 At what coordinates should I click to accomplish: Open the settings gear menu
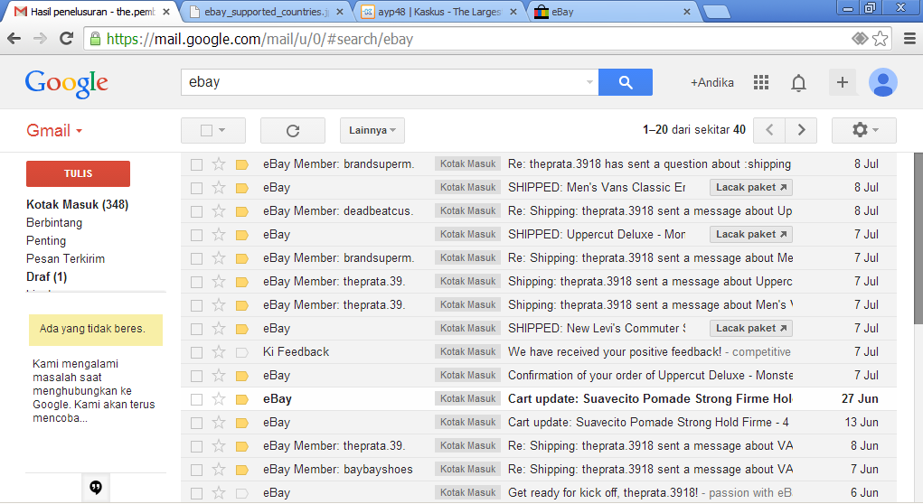(864, 130)
